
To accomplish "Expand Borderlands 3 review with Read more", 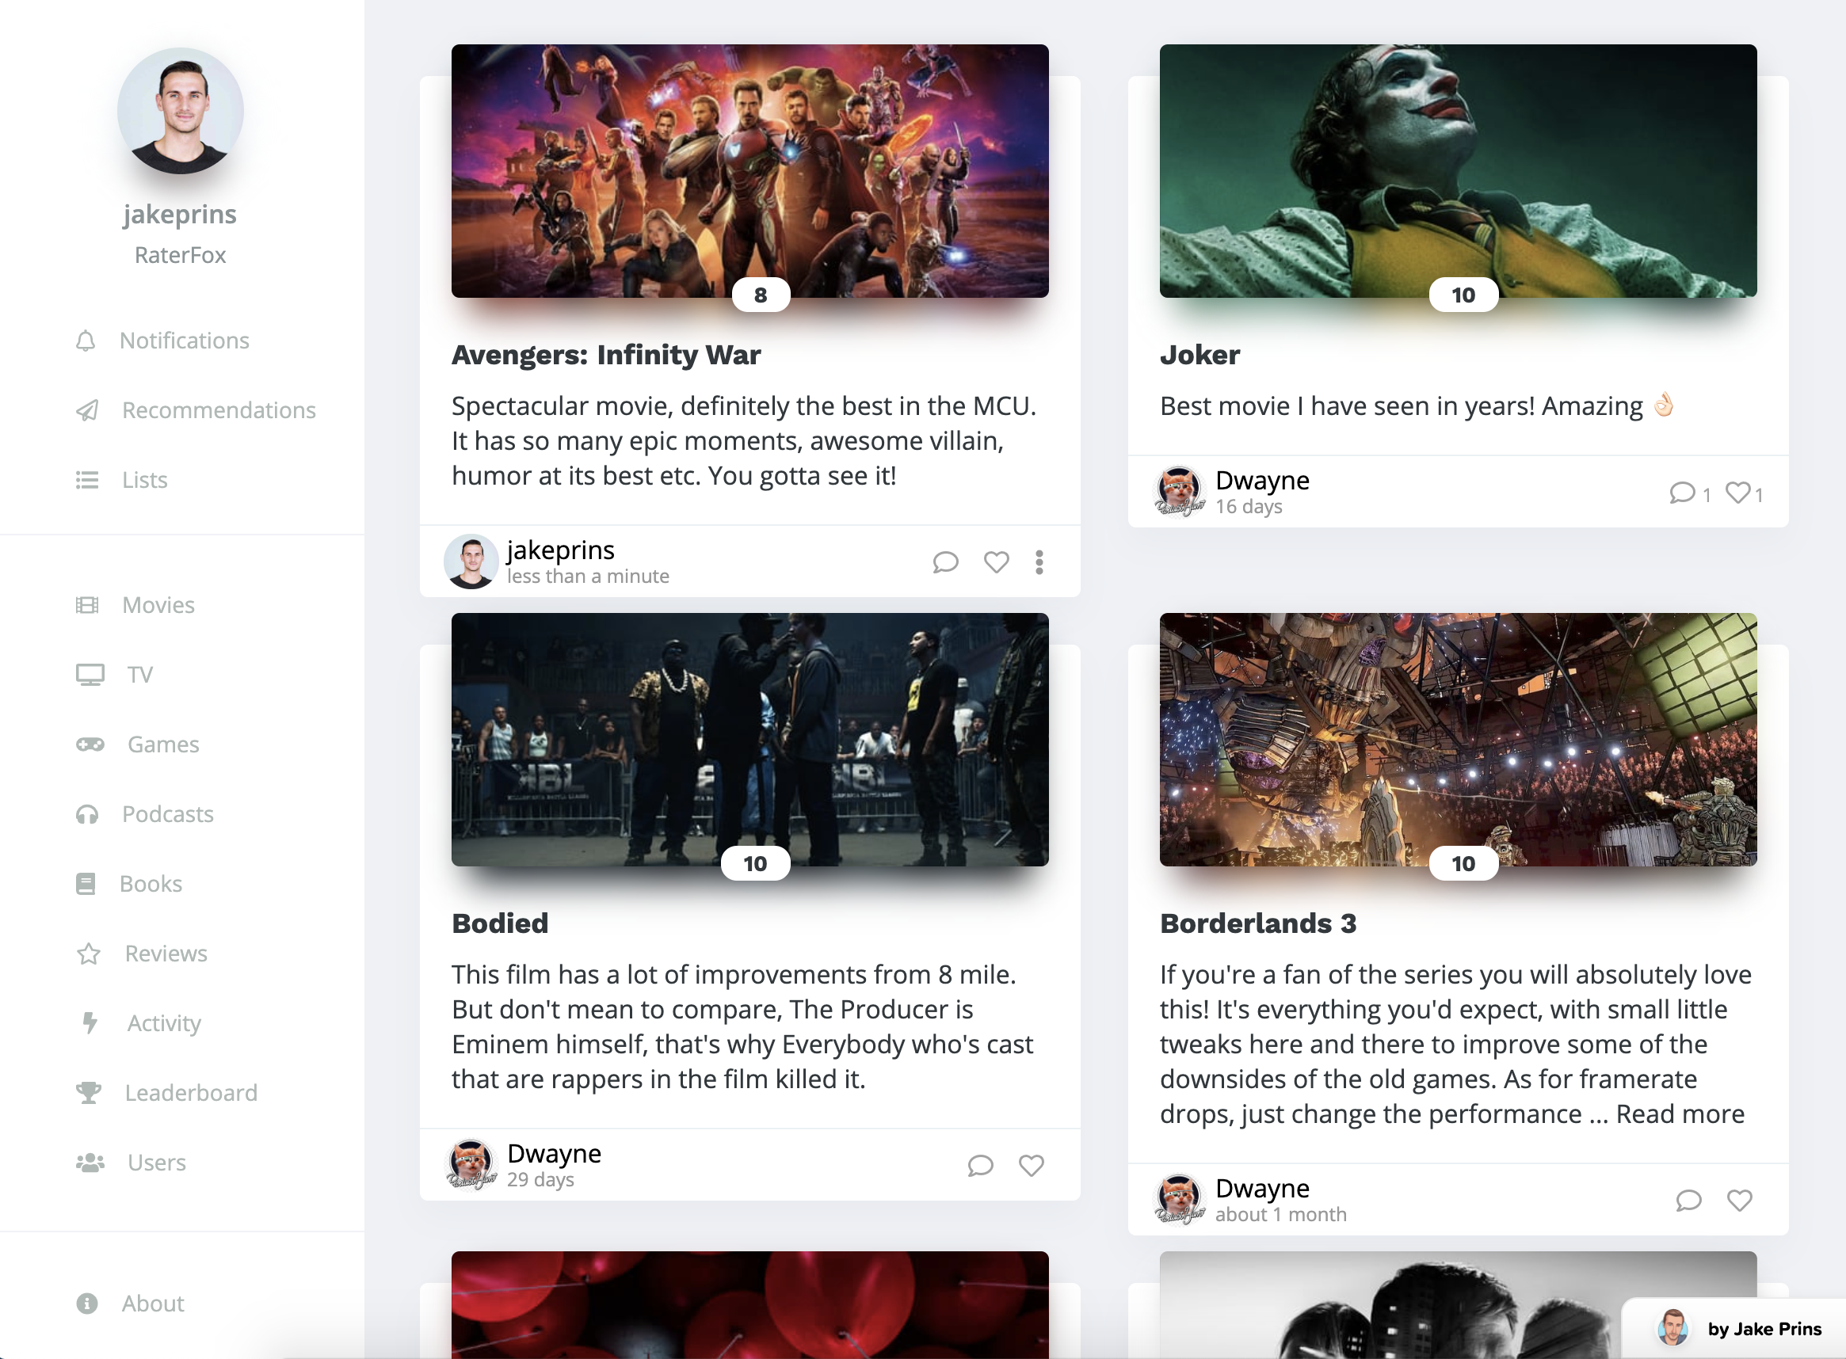I will tap(1680, 1113).
